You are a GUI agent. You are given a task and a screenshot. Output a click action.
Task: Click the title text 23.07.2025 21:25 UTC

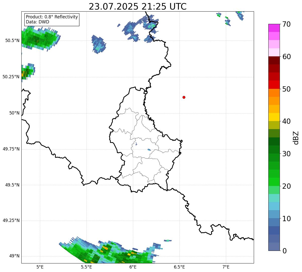point(138,7)
